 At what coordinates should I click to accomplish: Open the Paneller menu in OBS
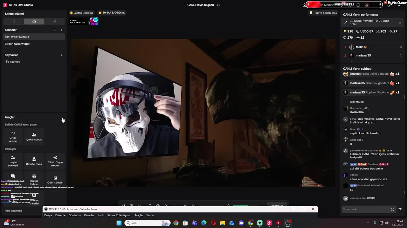point(89,215)
